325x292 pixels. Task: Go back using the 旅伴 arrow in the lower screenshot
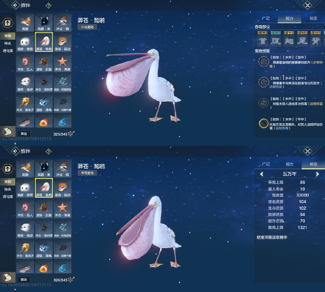[x=15, y=151]
